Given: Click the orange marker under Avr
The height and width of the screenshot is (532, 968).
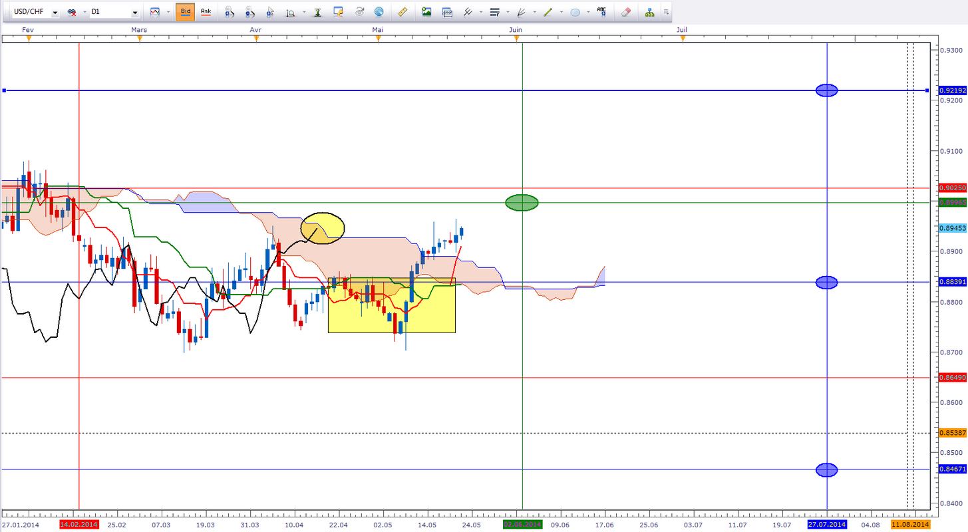Looking at the screenshot, I should coord(256,39).
